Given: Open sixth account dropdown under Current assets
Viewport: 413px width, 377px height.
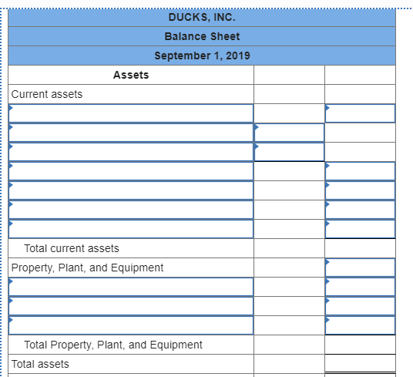Looking at the screenshot, I should click(131, 210).
